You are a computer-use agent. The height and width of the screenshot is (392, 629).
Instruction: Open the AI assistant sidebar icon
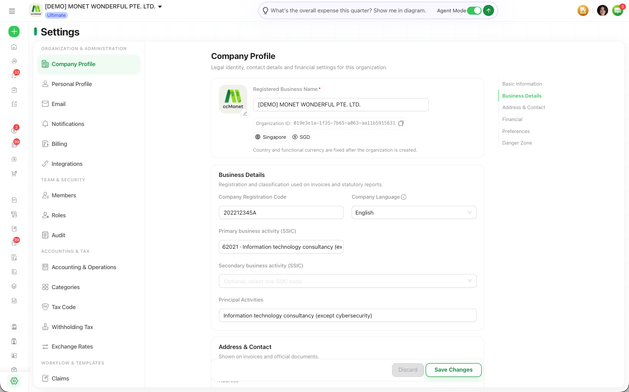pos(14,61)
